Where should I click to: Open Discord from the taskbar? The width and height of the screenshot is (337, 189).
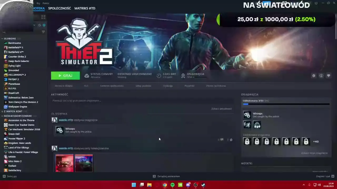click(188, 185)
